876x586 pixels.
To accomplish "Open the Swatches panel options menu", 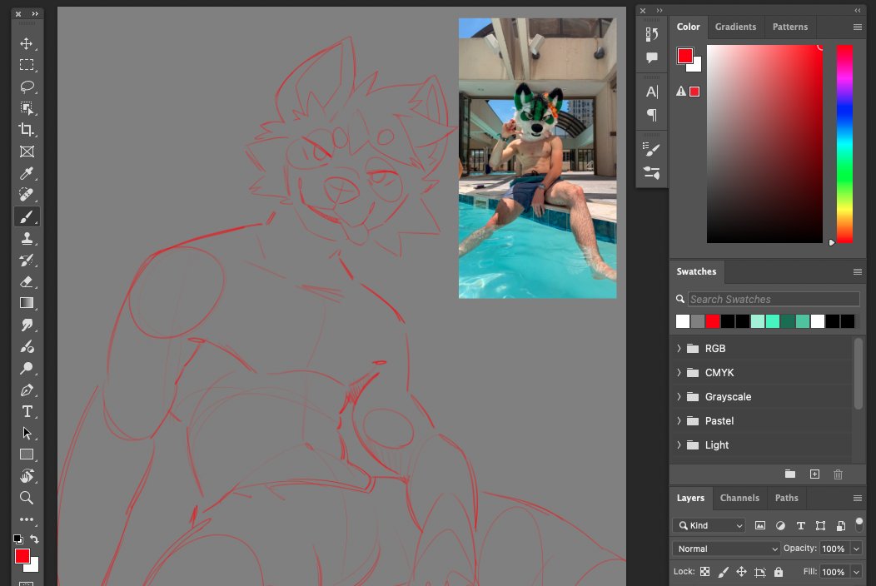I will click(x=858, y=271).
